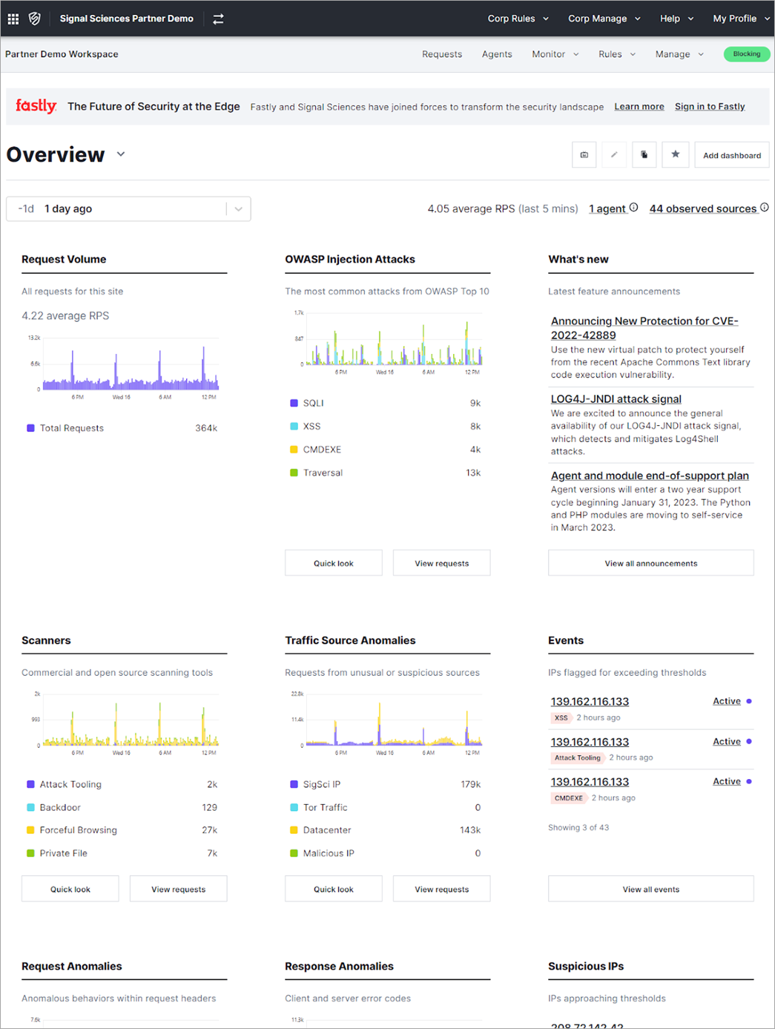This screenshot has height=1029, width=775.
Task: Click Active status dot on XSS event
Action: click(x=749, y=701)
